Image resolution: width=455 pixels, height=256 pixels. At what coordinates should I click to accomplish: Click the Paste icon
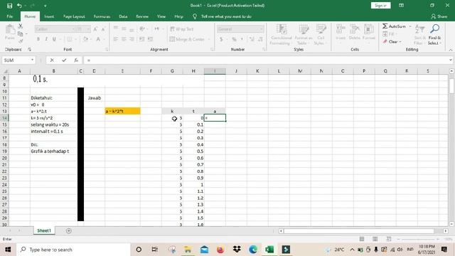click(x=10, y=30)
